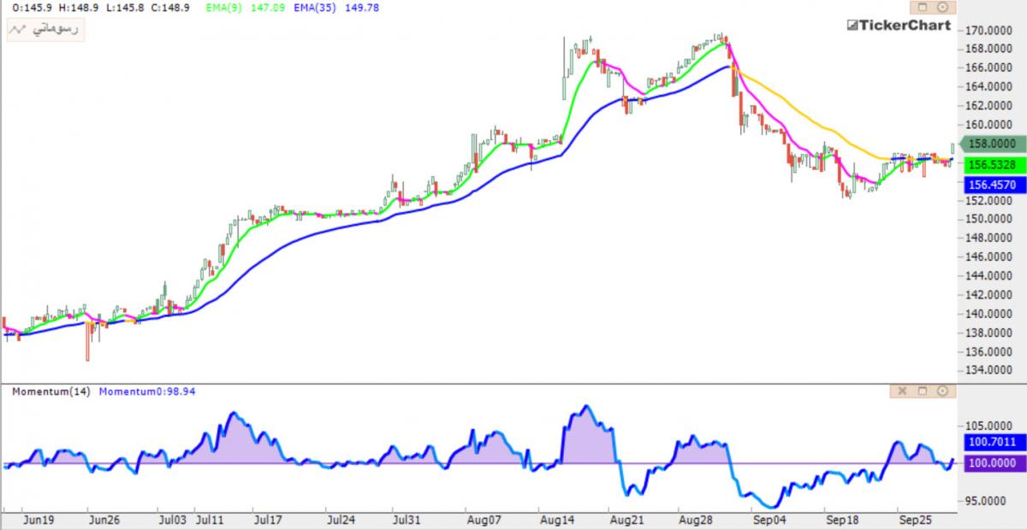The width and height of the screenshot is (1027, 530).
Task: Click the 170.0000 price axis label
Action: click(988, 30)
